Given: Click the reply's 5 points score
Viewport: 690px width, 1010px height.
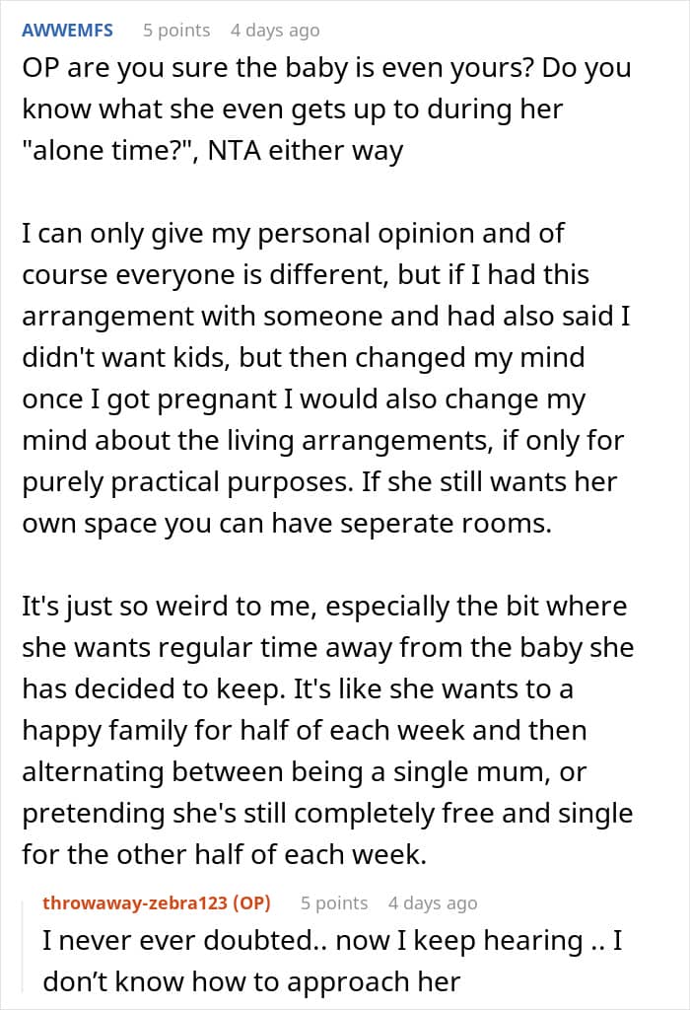Looking at the screenshot, I should pos(334,902).
